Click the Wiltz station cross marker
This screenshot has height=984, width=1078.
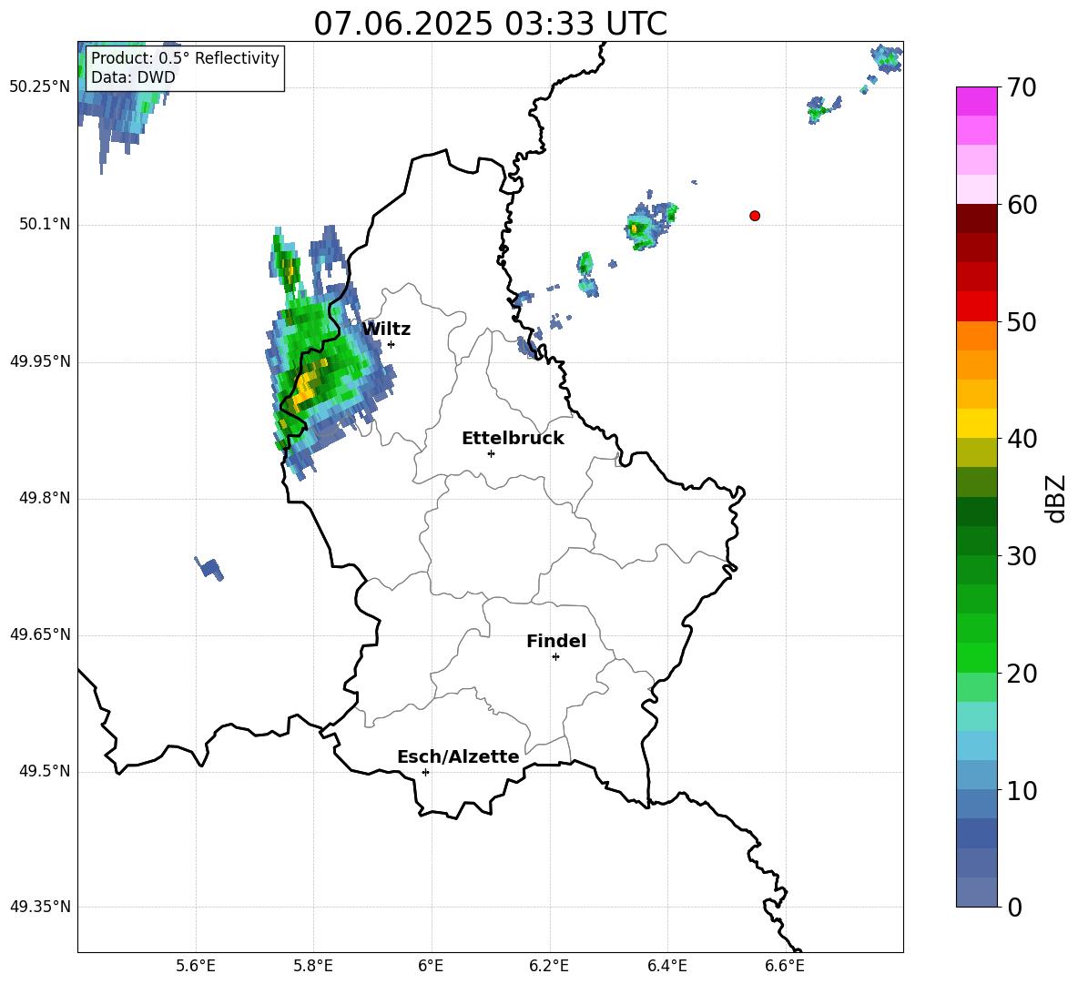click(392, 344)
